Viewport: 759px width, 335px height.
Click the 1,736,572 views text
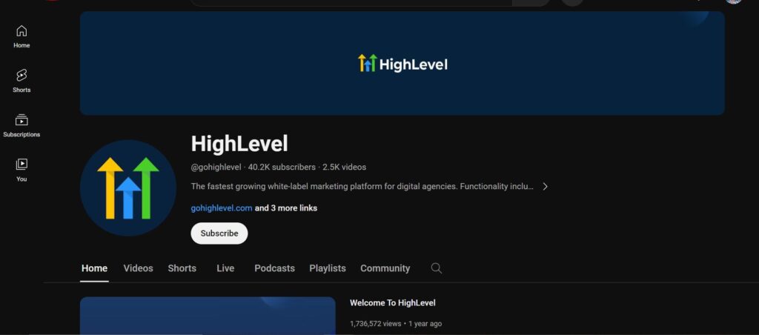(375, 324)
